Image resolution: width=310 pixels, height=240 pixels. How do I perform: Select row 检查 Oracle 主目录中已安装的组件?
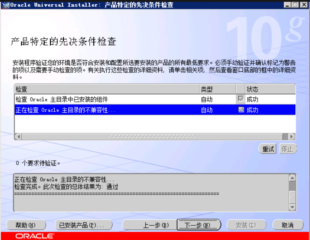pos(155,99)
